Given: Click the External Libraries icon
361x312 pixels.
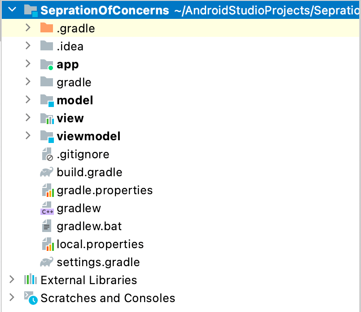Looking at the screenshot, I should coord(31,280).
